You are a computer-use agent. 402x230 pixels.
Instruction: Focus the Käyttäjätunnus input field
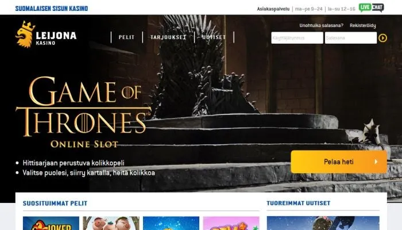pyautogui.click(x=297, y=38)
